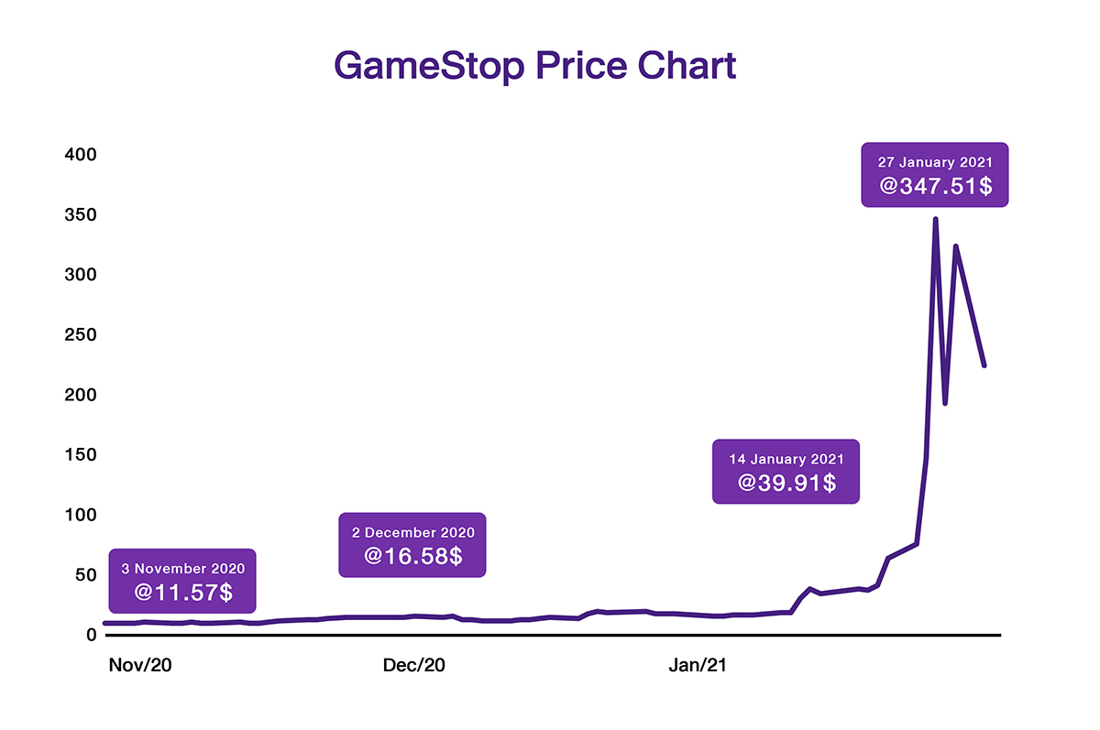Select the 3 November 2020 price label
This screenshot has height=730, width=1100.
click(x=182, y=581)
